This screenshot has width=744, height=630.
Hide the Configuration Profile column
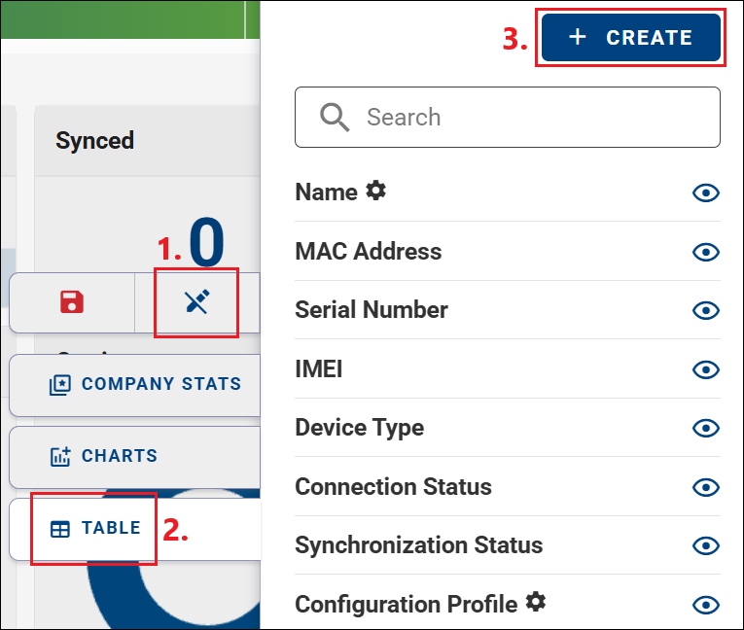706,605
